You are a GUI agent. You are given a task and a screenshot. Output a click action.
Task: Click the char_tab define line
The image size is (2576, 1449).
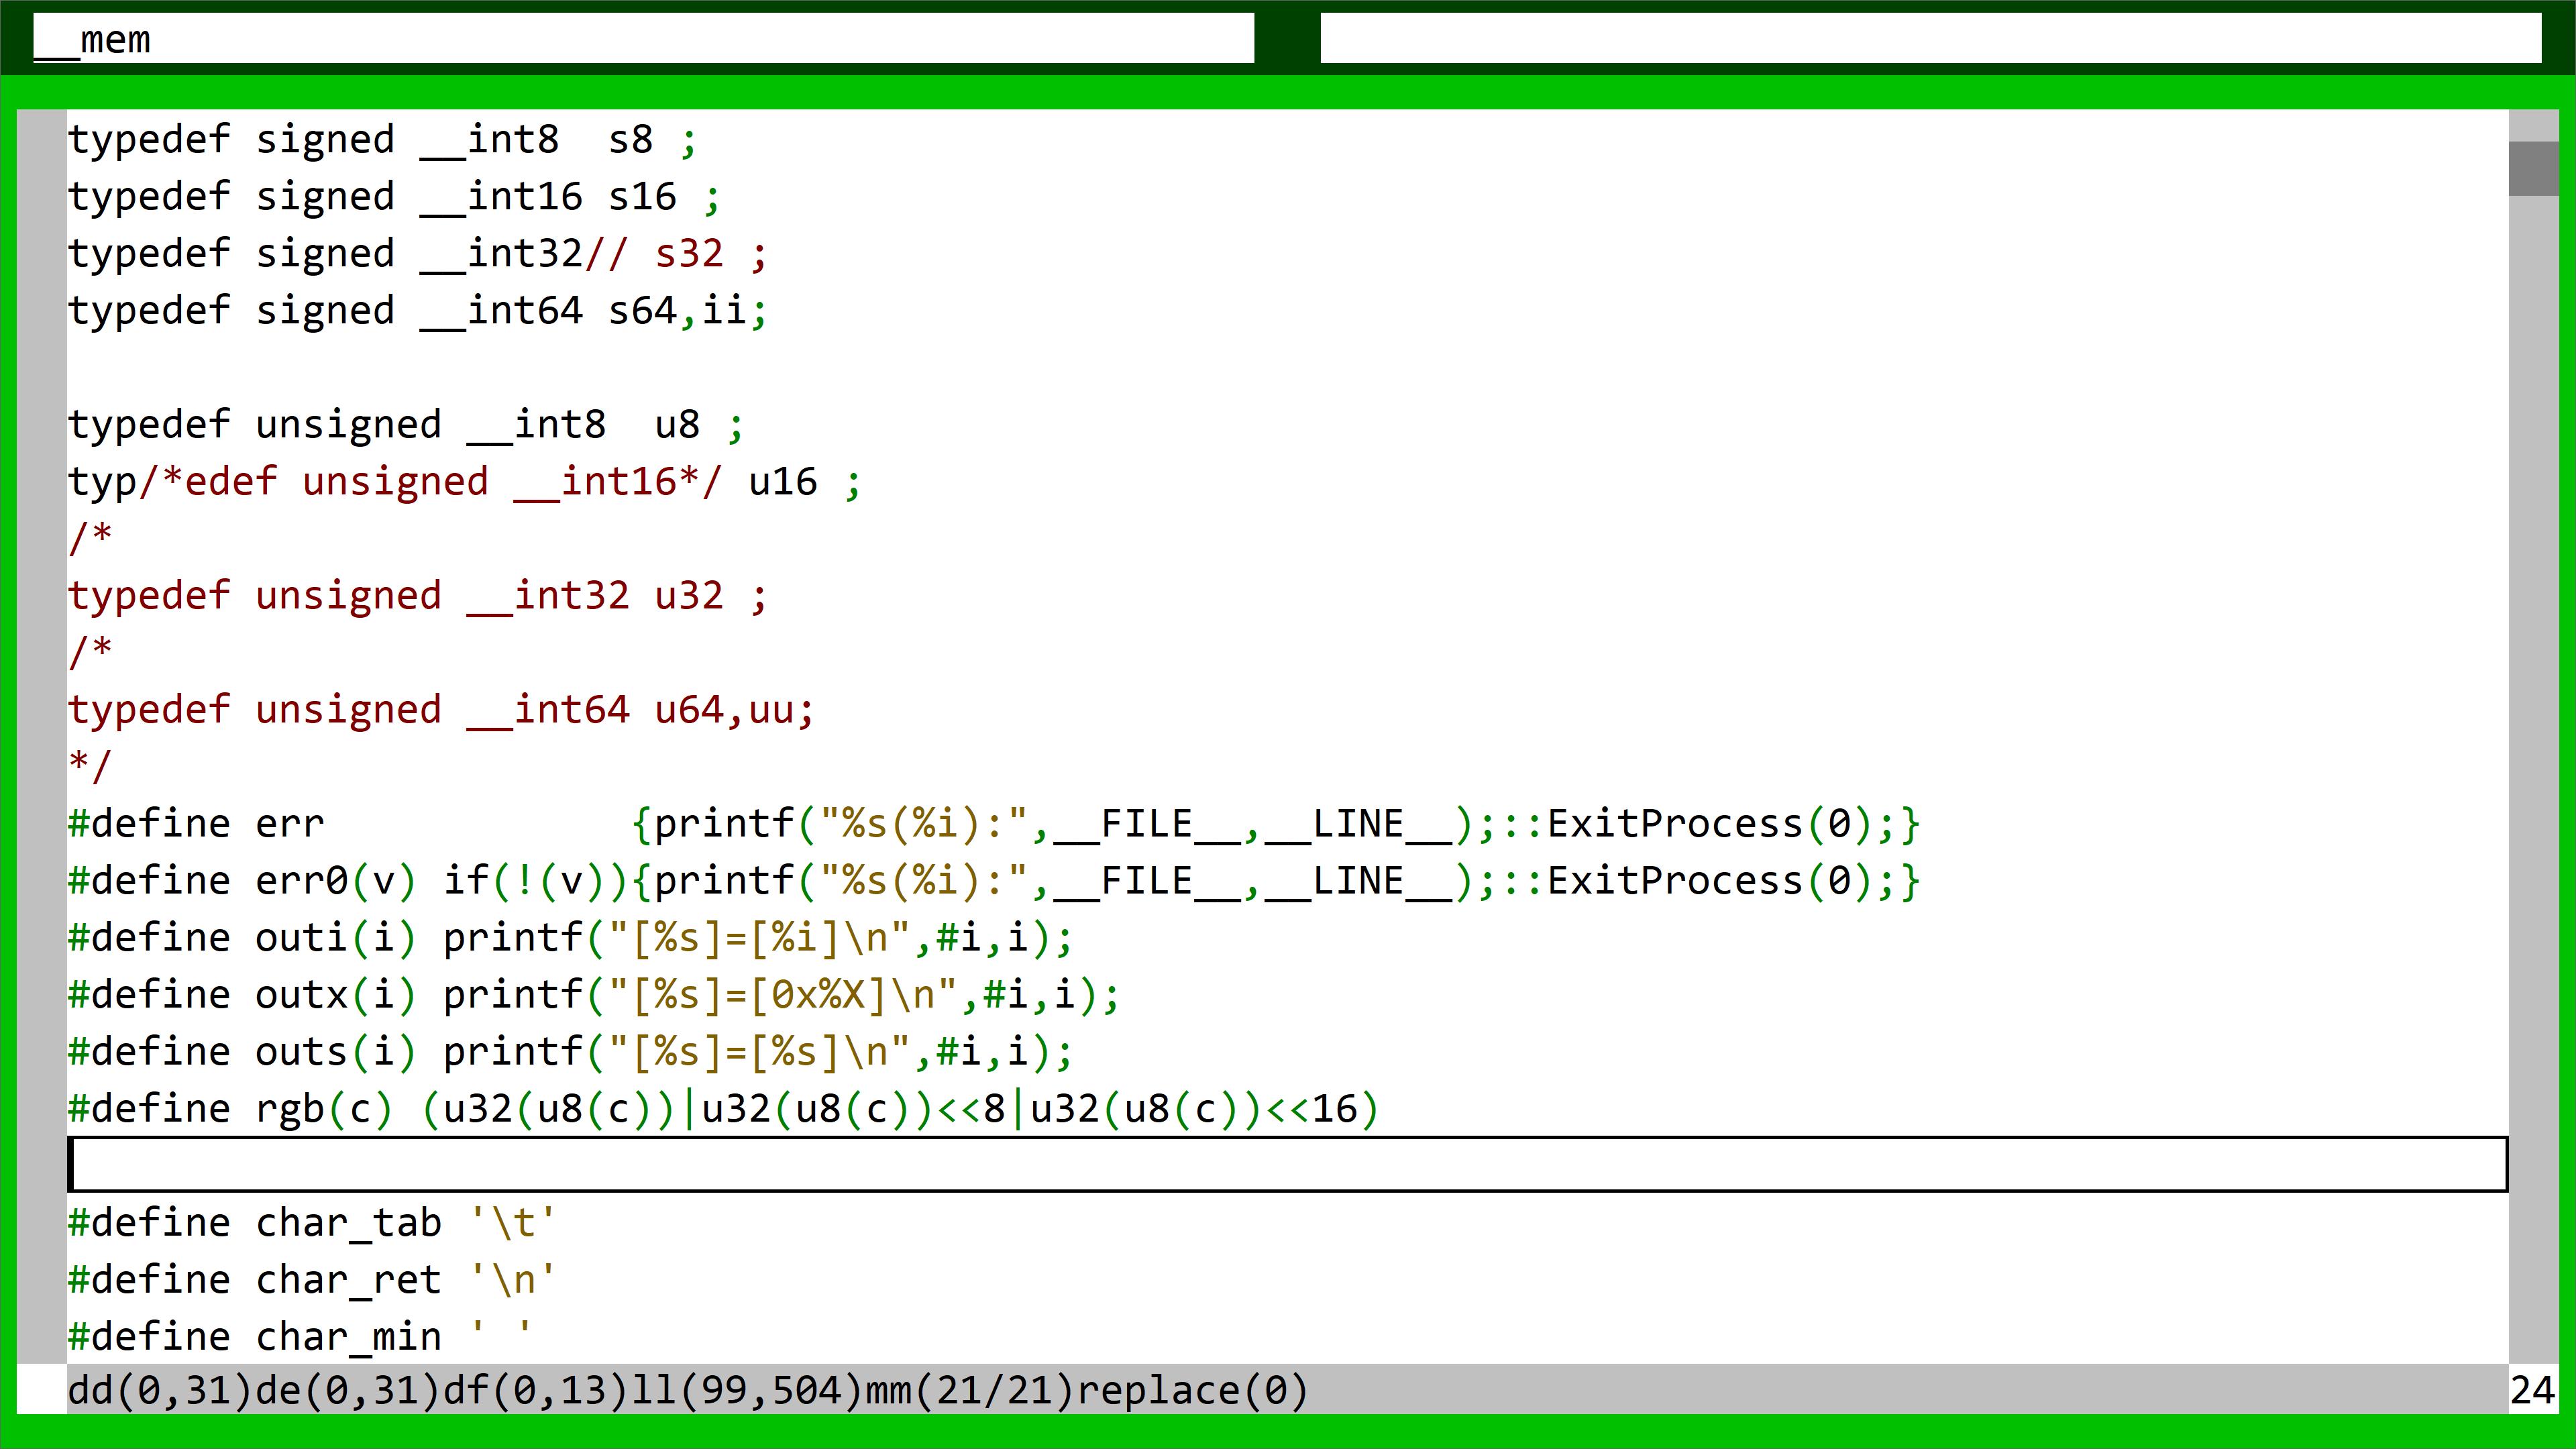311,1223
